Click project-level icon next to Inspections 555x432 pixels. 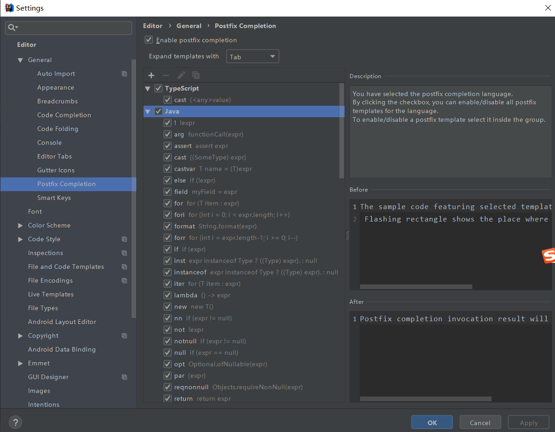pyautogui.click(x=124, y=253)
